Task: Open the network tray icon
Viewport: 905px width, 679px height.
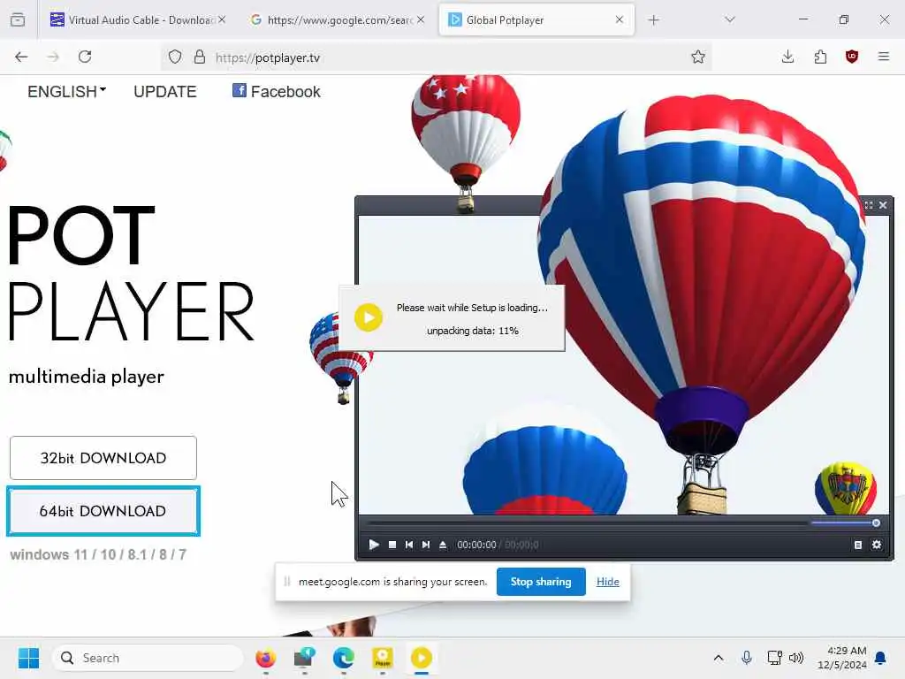Action: (x=774, y=658)
